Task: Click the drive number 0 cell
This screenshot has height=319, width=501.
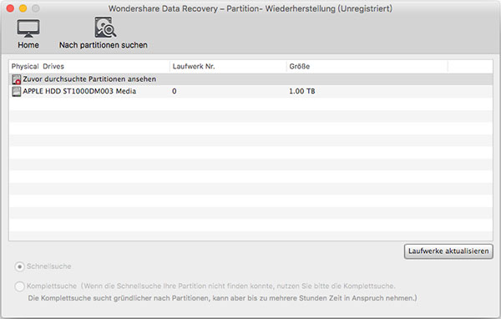Action: (175, 91)
